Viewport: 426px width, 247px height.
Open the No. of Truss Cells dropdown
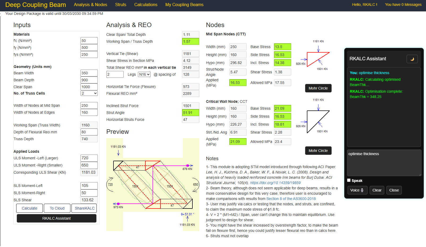pyautogui.click(x=89, y=93)
